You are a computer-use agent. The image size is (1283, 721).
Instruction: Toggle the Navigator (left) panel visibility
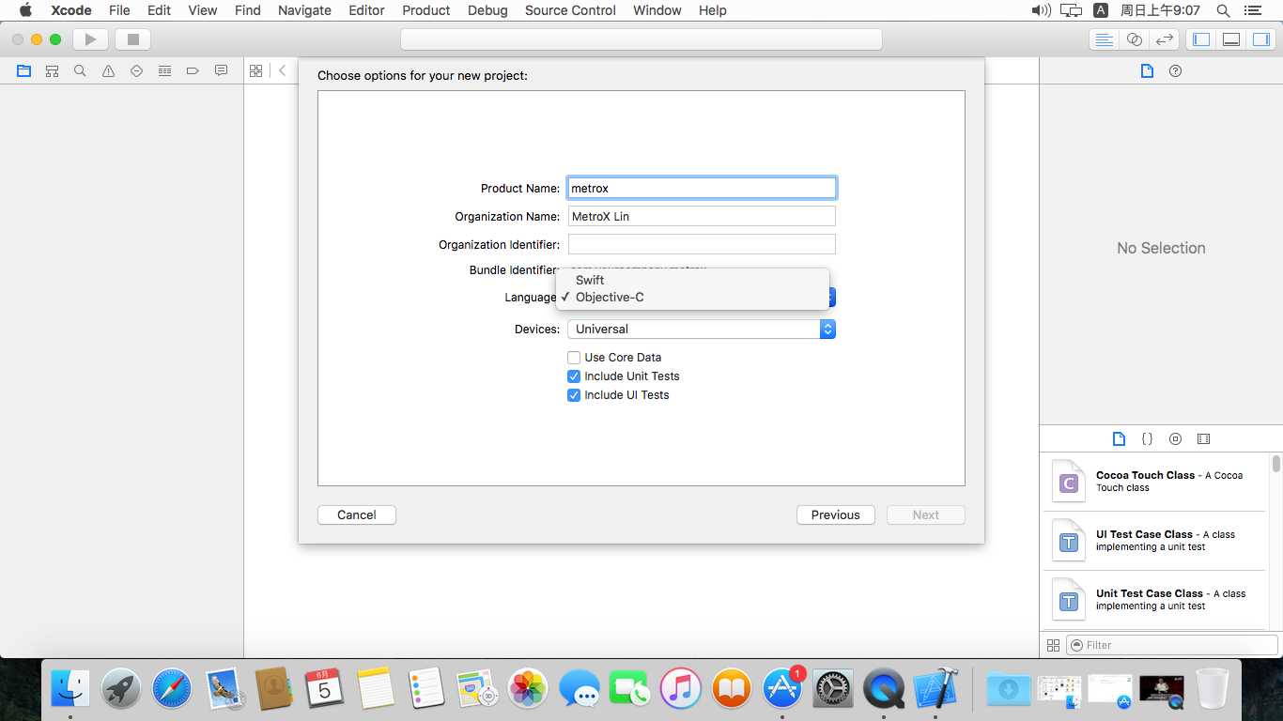(1200, 39)
